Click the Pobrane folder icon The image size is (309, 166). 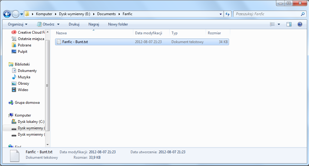[14, 45]
